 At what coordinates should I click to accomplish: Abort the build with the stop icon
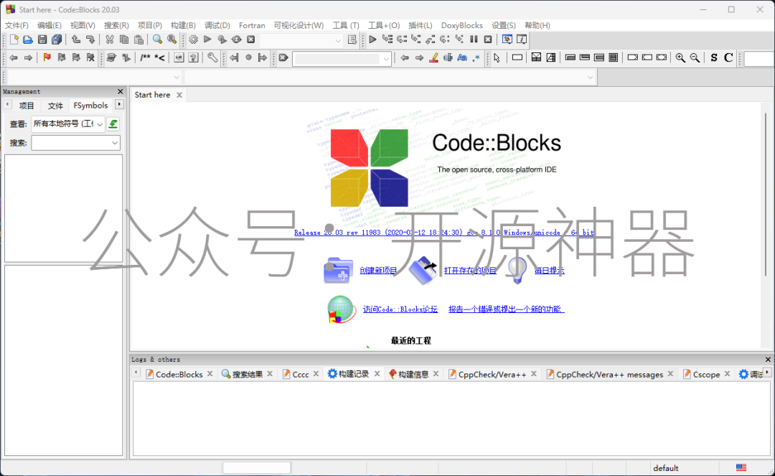[x=251, y=39]
